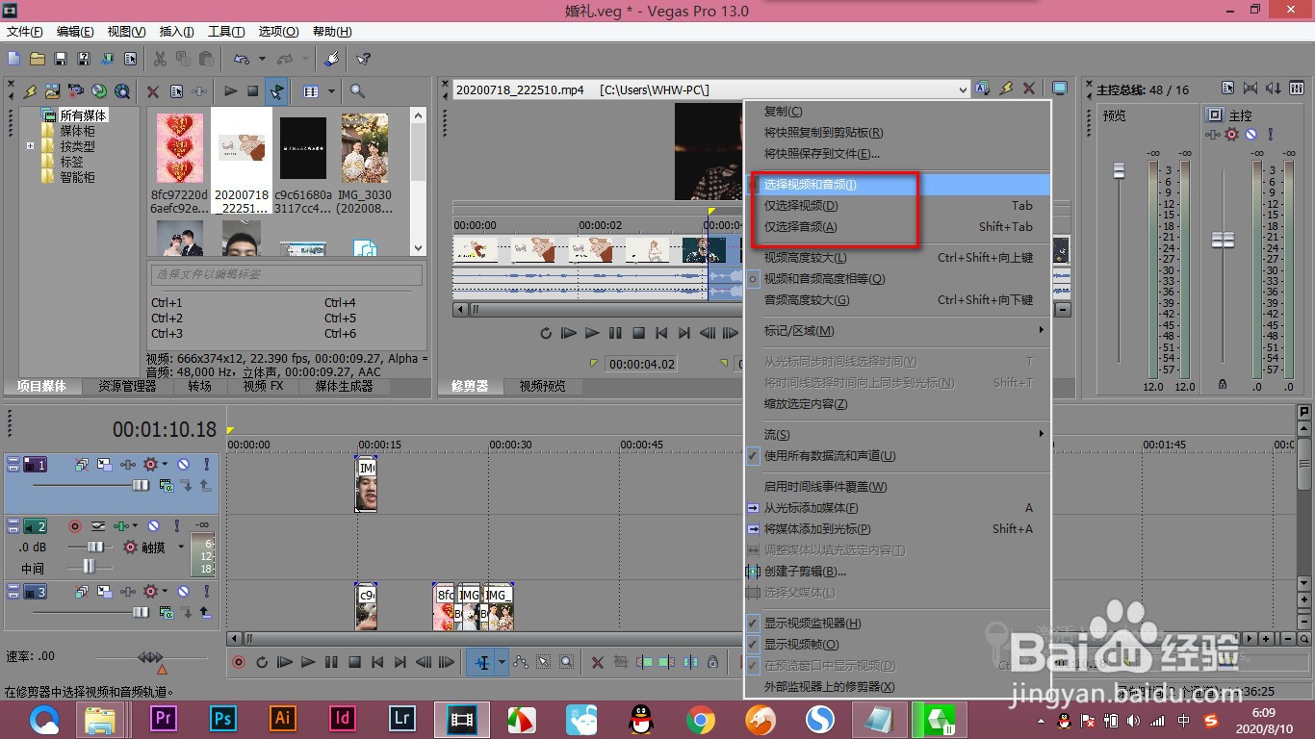Viewport: 1315px width, 739px height.
Task: Switch to the 媒体生成器 tab
Action: [x=343, y=386]
